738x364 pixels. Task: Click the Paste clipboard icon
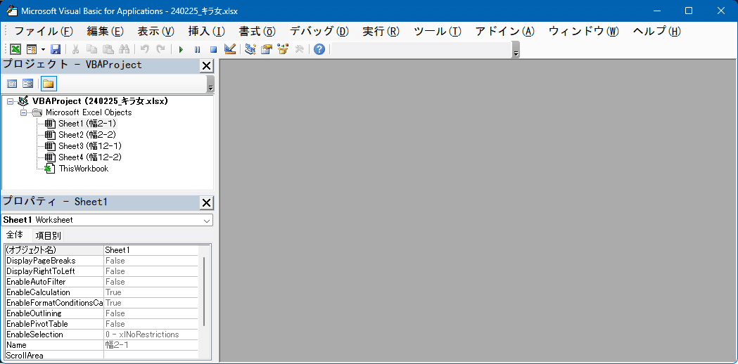point(108,49)
